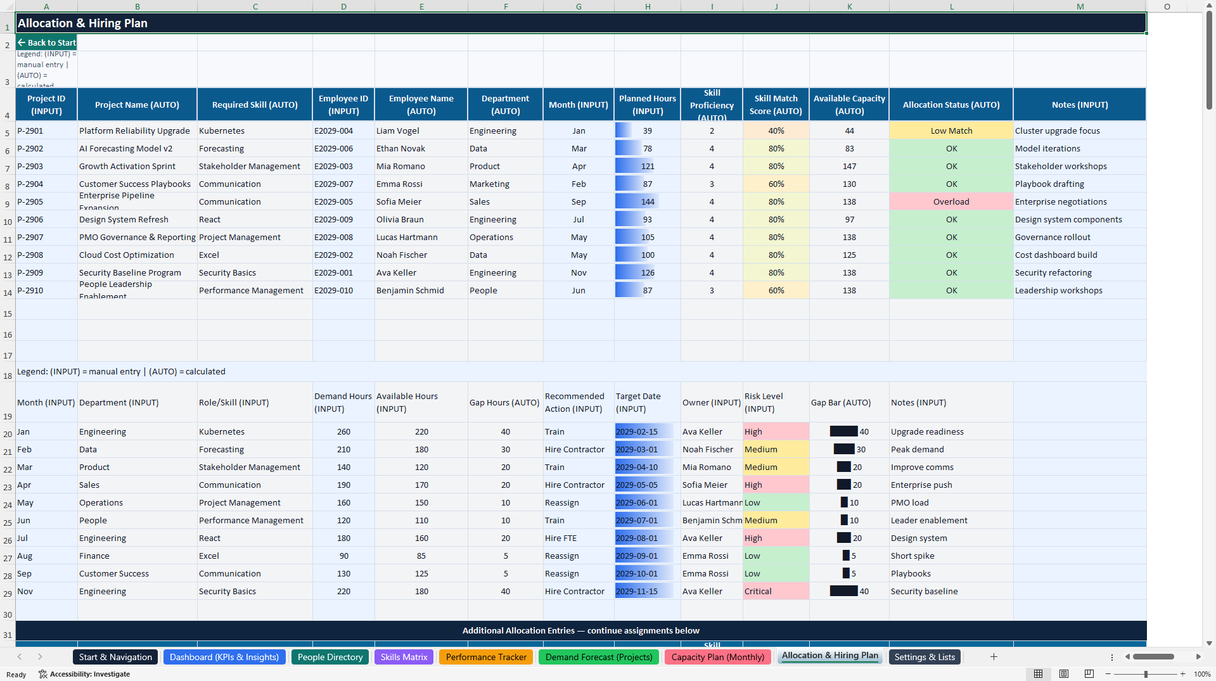
Task: Select the Hire FTE action cell
Action: click(579, 538)
